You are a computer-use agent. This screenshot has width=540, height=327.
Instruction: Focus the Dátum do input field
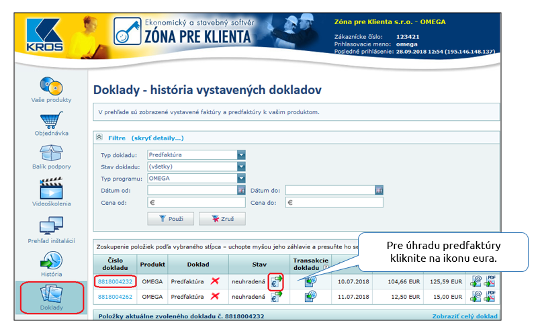click(330, 190)
